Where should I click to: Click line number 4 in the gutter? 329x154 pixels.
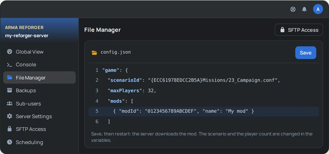[97, 101]
